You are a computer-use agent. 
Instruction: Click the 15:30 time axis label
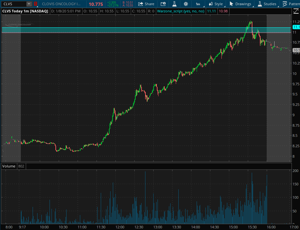tap(252, 227)
